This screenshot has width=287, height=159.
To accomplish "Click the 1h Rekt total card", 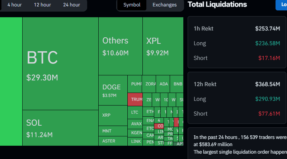I will (x=236, y=43).
